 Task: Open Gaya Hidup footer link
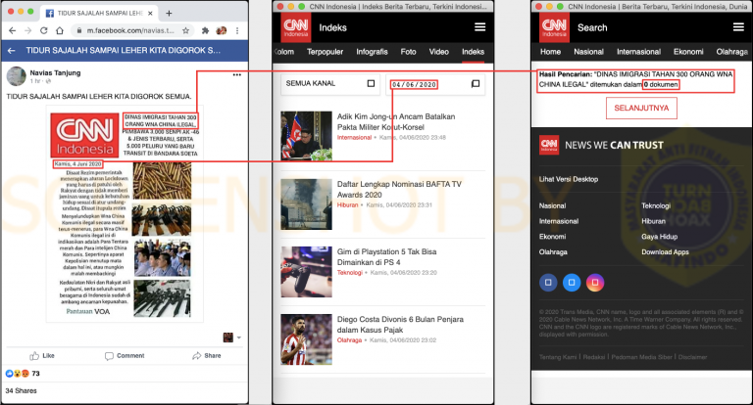point(659,237)
